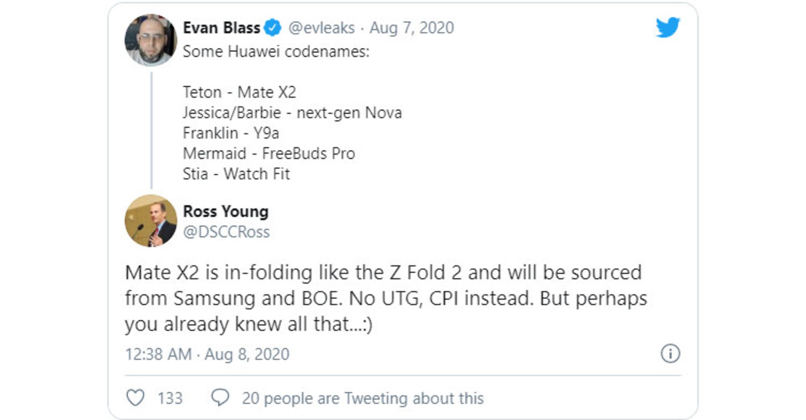Click the "Mermaid - FreeBuds Pro" line
The image size is (806, 420).
click(269, 154)
